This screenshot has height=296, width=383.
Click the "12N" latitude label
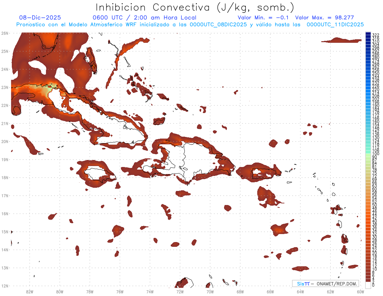pyautogui.click(x=5, y=286)
